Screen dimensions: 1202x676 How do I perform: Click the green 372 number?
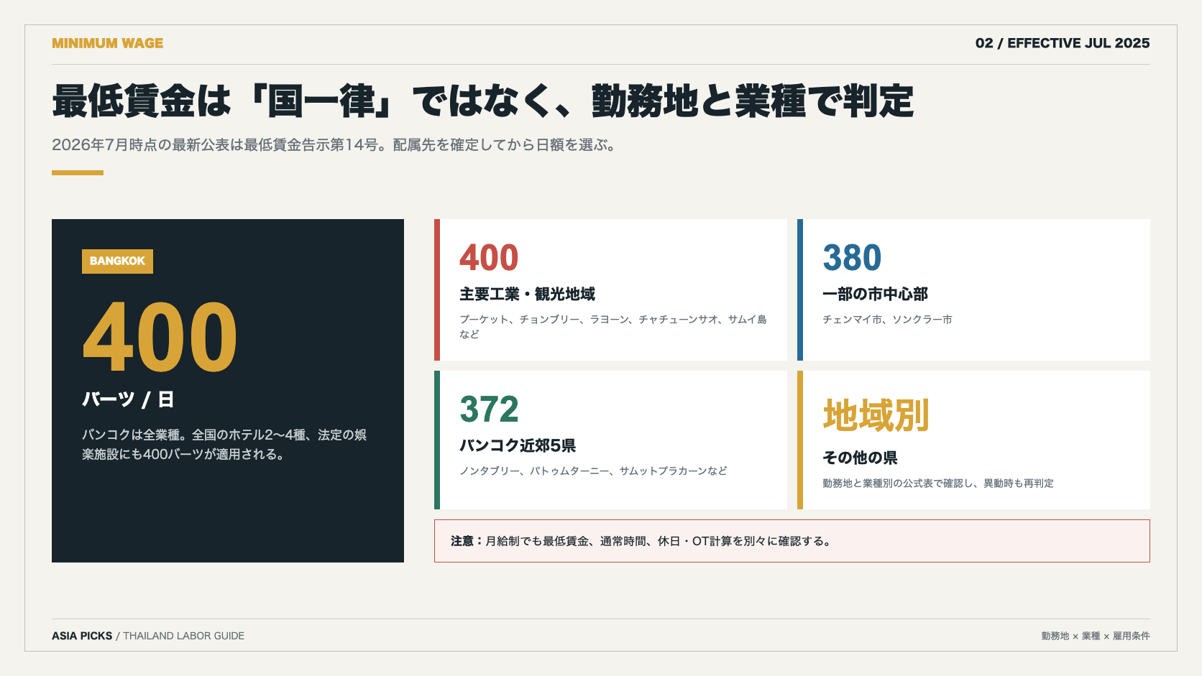(x=489, y=409)
